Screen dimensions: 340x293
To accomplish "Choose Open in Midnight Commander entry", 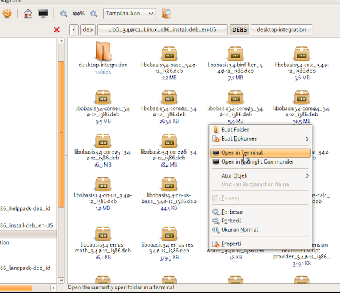I will point(260,162).
